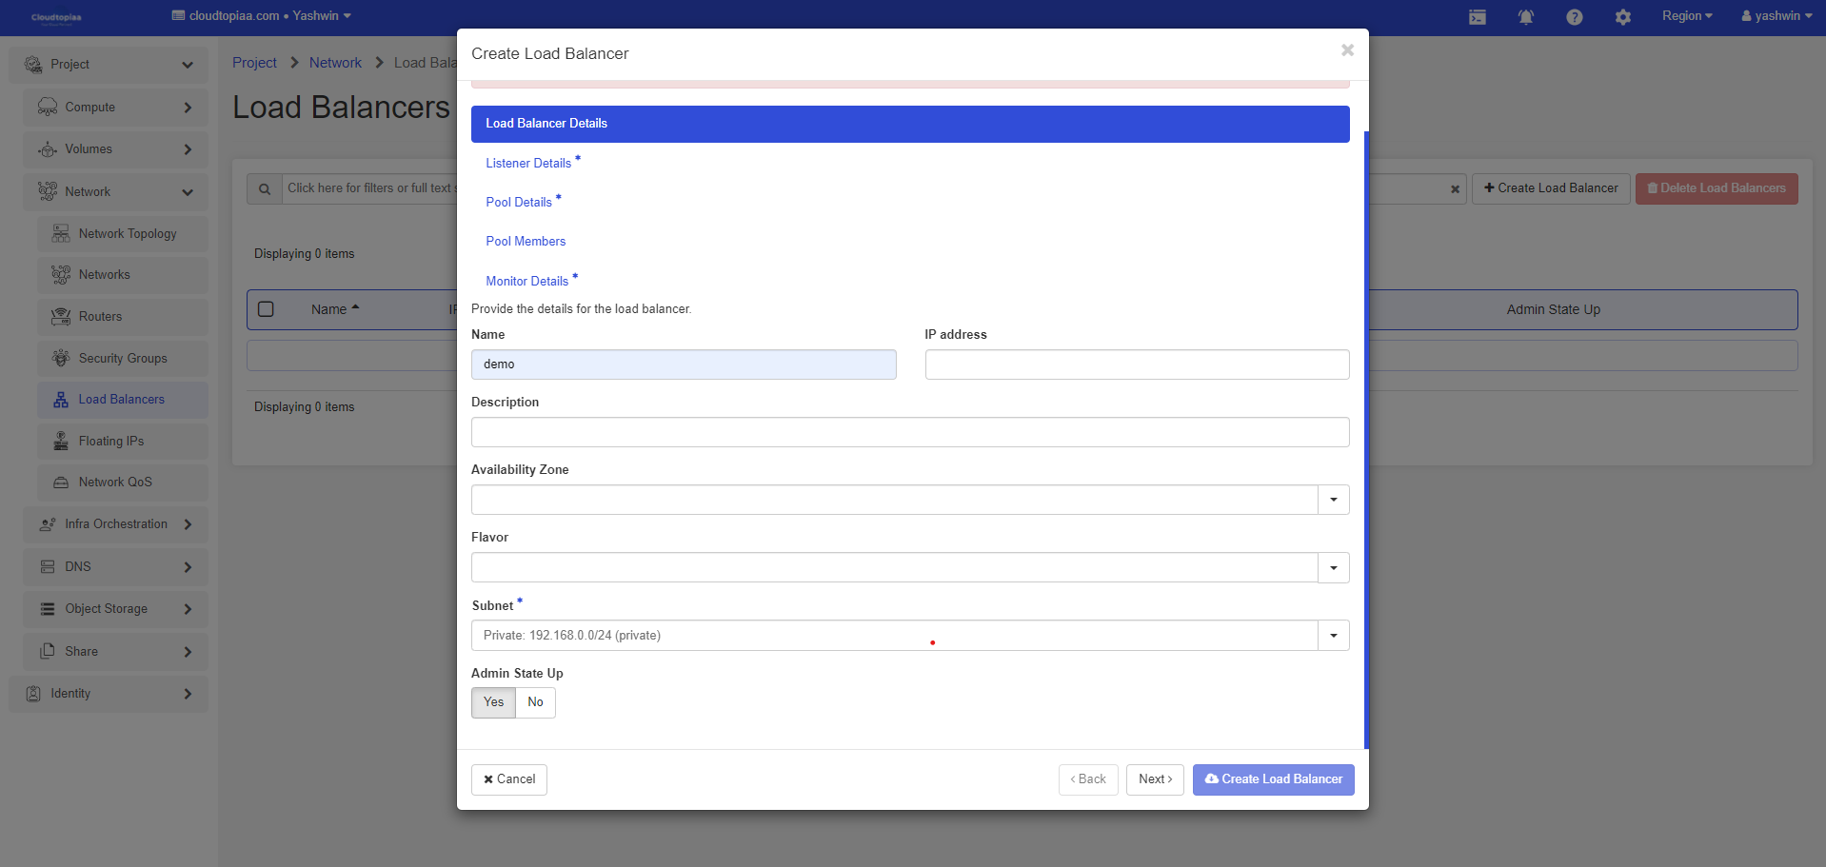Set Admin State Up to Yes
1826x867 pixels.
pos(493,702)
